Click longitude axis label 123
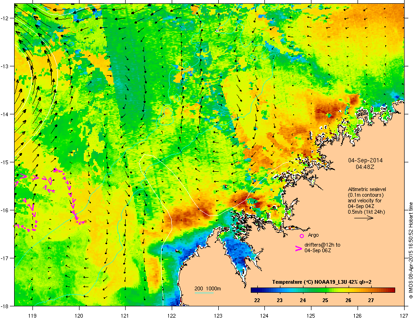414x320 pixels. (x=218, y=315)
